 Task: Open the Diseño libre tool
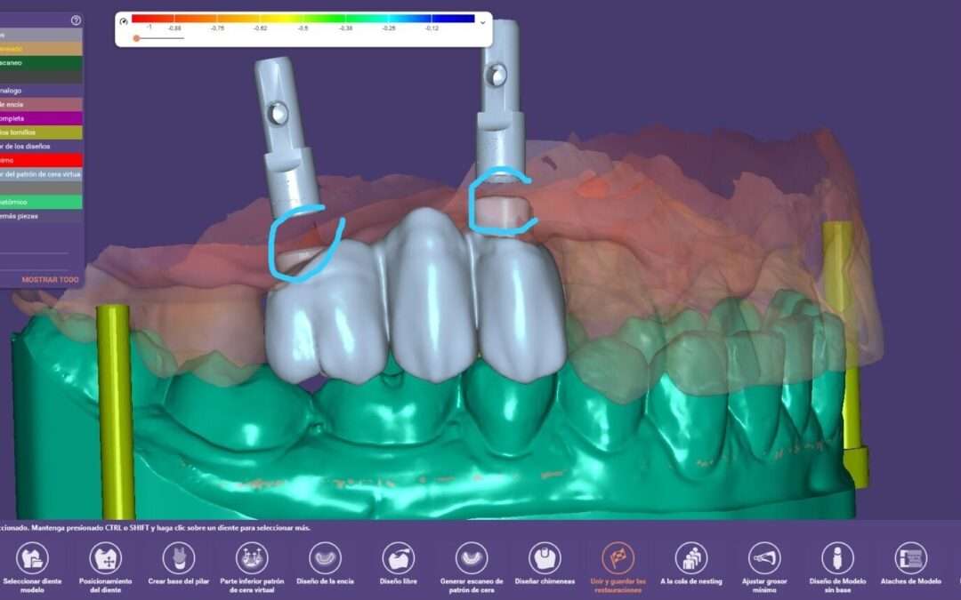[399, 564]
